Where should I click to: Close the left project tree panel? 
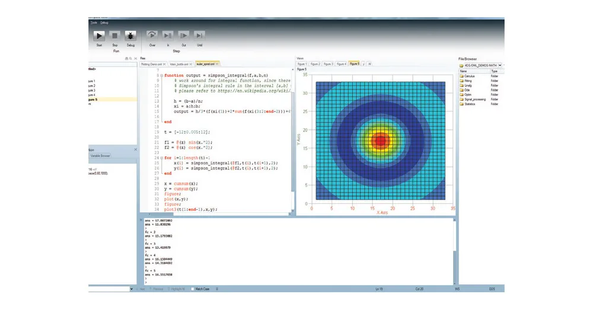(135, 59)
